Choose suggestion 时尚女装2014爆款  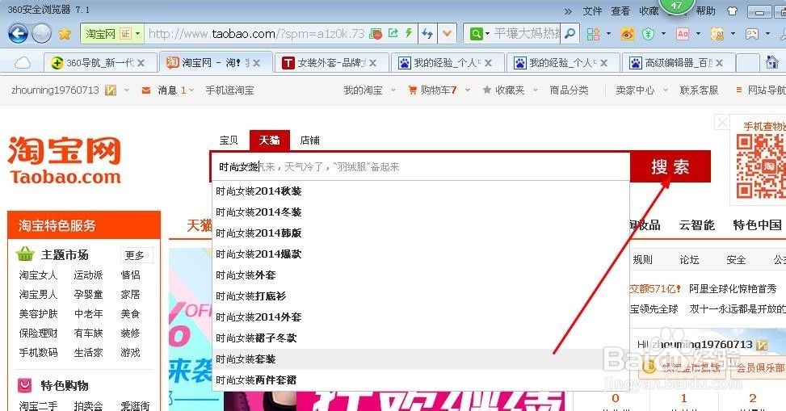point(420,254)
